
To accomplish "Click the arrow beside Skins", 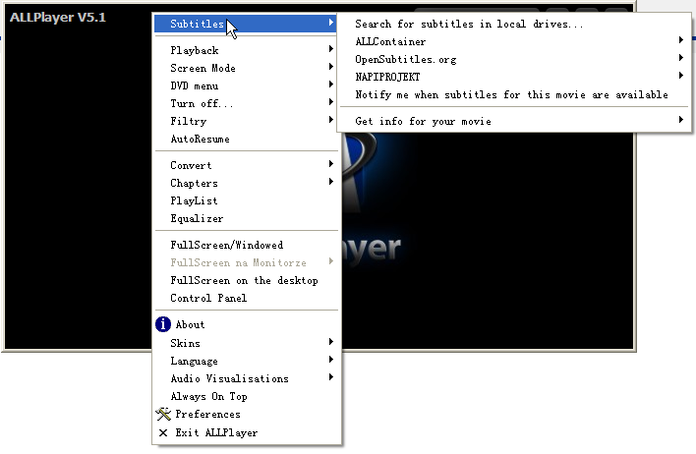I will point(331,342).
